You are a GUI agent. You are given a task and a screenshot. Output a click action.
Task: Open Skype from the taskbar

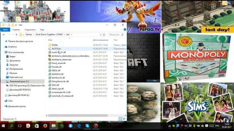pos(87,126)
